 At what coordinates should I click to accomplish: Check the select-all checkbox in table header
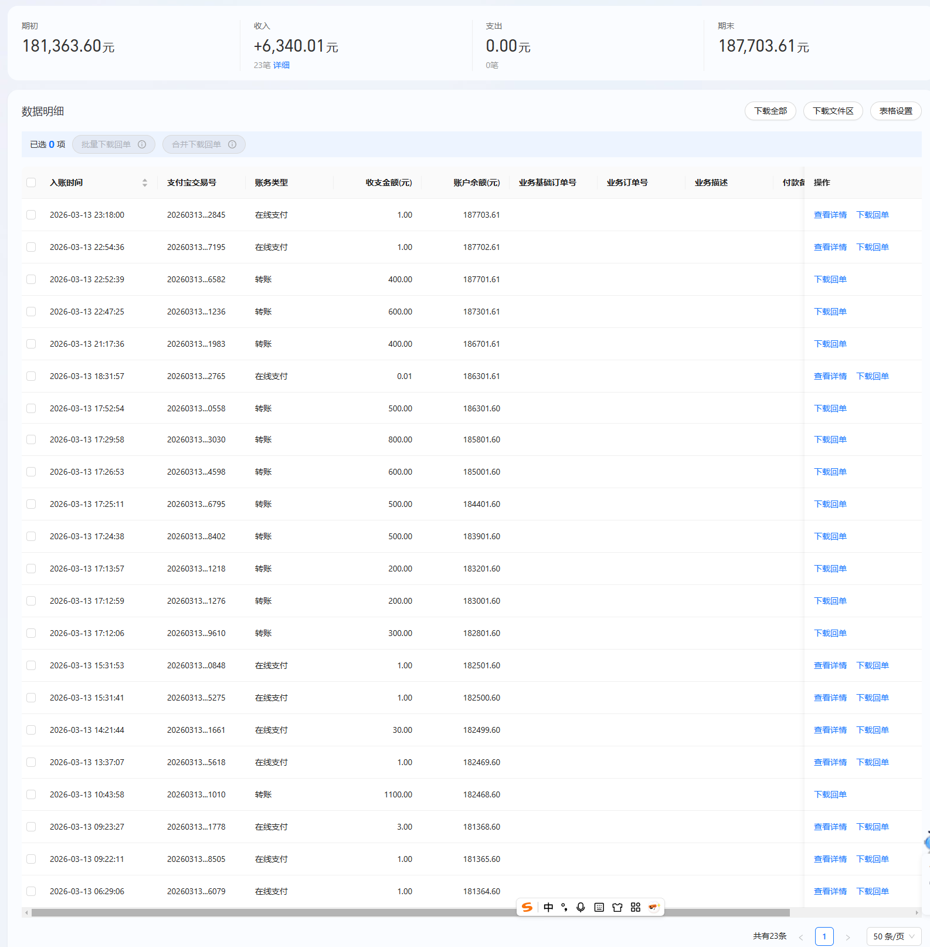(x=31, y=182)
